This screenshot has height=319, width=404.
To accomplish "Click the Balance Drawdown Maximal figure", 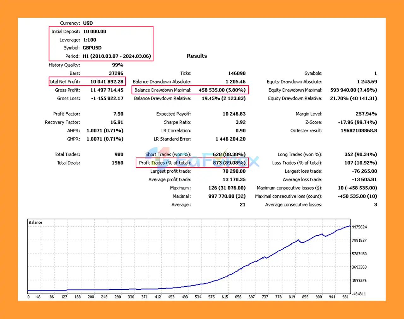I will point(222,90).
